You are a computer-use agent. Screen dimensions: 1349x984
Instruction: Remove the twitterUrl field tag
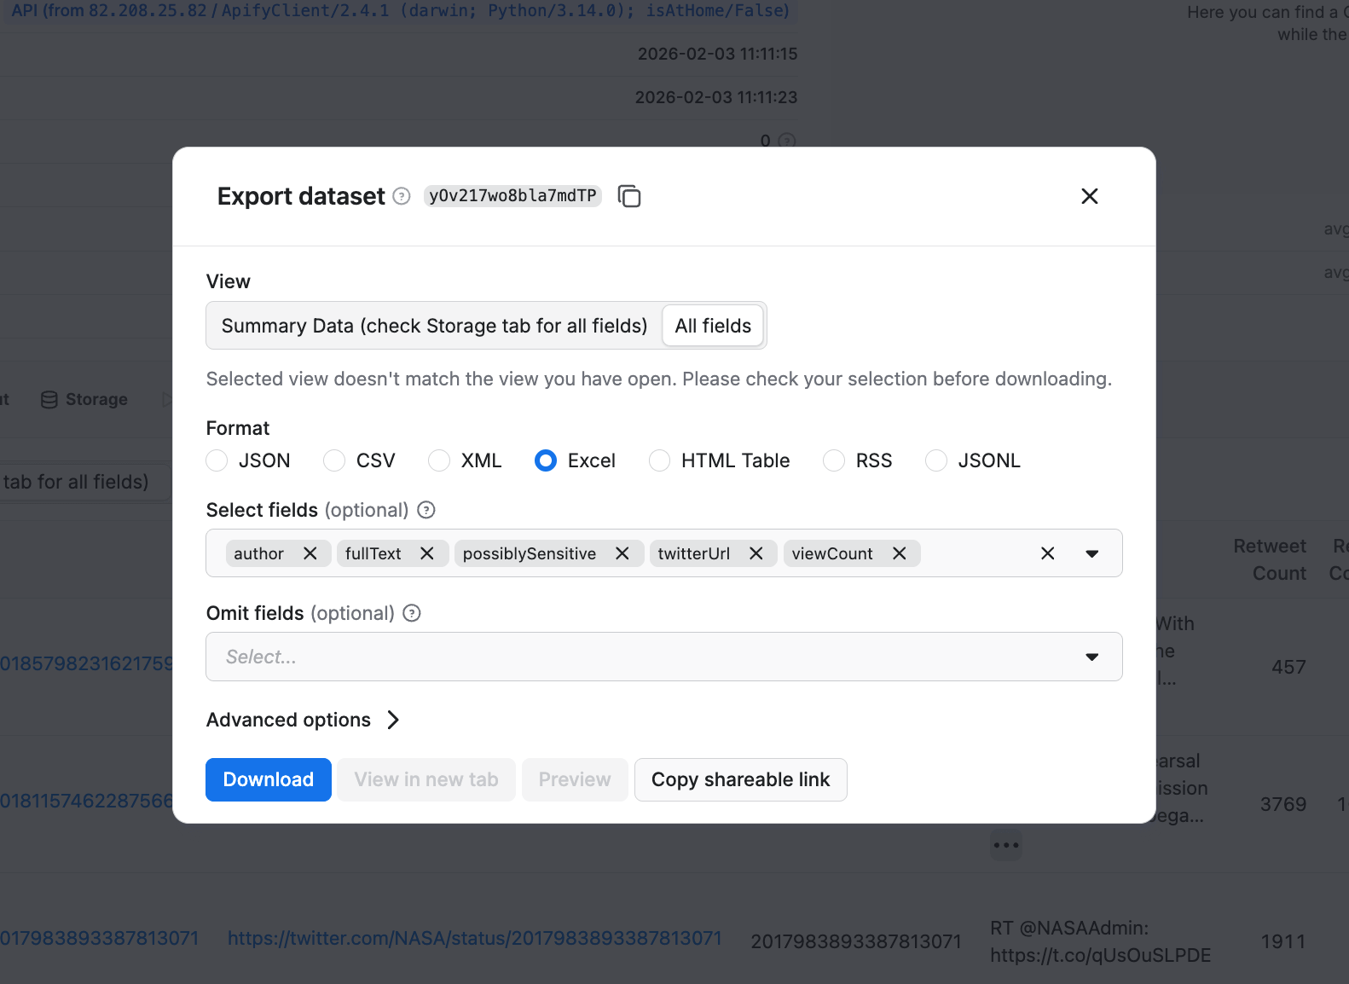point(756,553)
